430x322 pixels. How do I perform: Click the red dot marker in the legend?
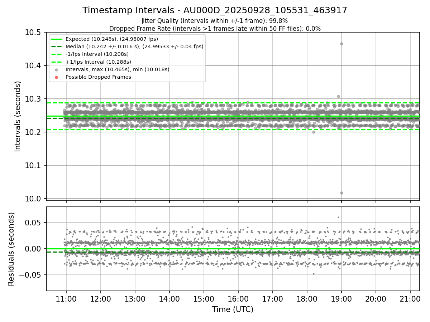tap(56, 77)
